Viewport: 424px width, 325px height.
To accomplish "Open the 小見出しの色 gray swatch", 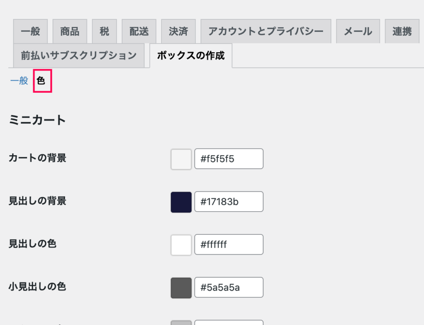I will click(181, 288).
